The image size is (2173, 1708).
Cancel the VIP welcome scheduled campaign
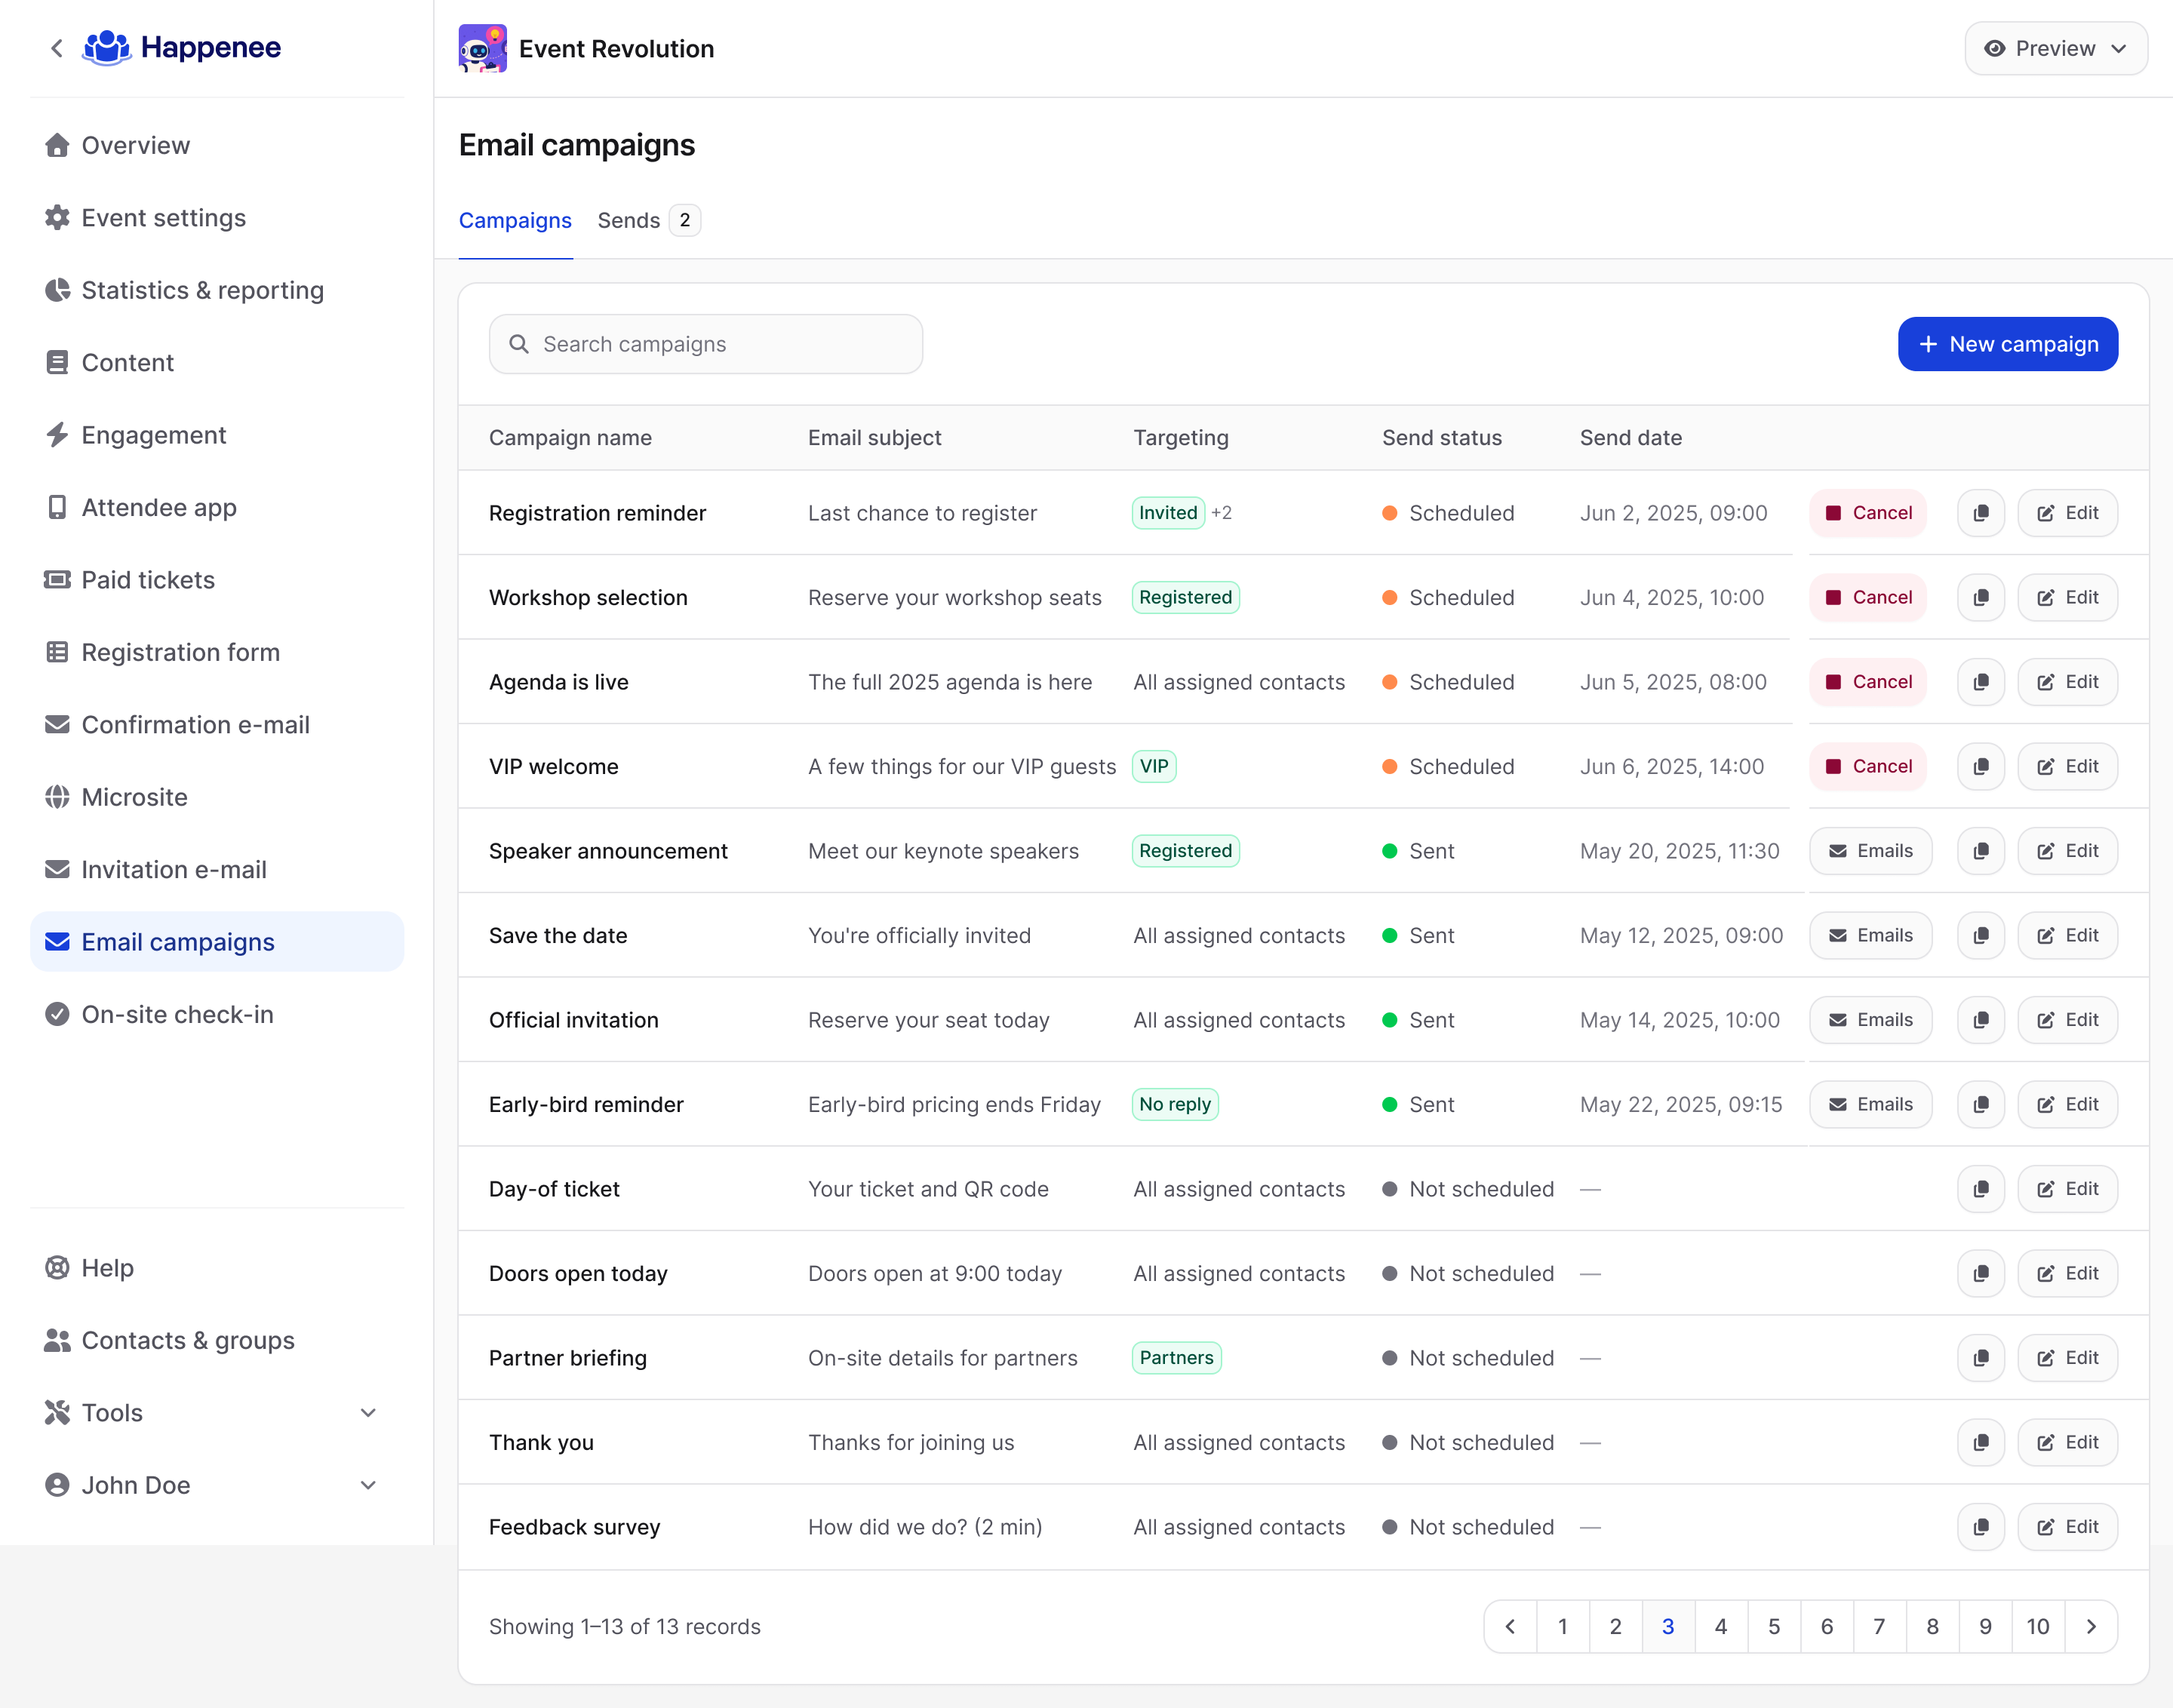(x=1867, y=767)
